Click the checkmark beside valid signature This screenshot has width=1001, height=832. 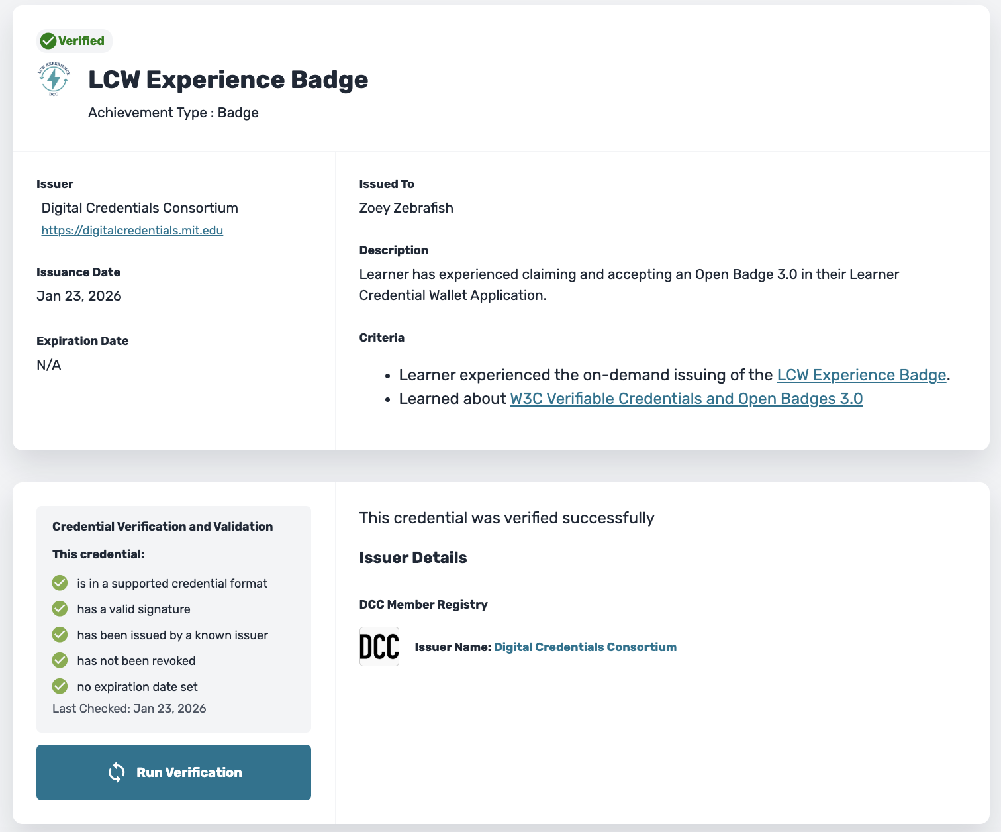tap(60, 609)
